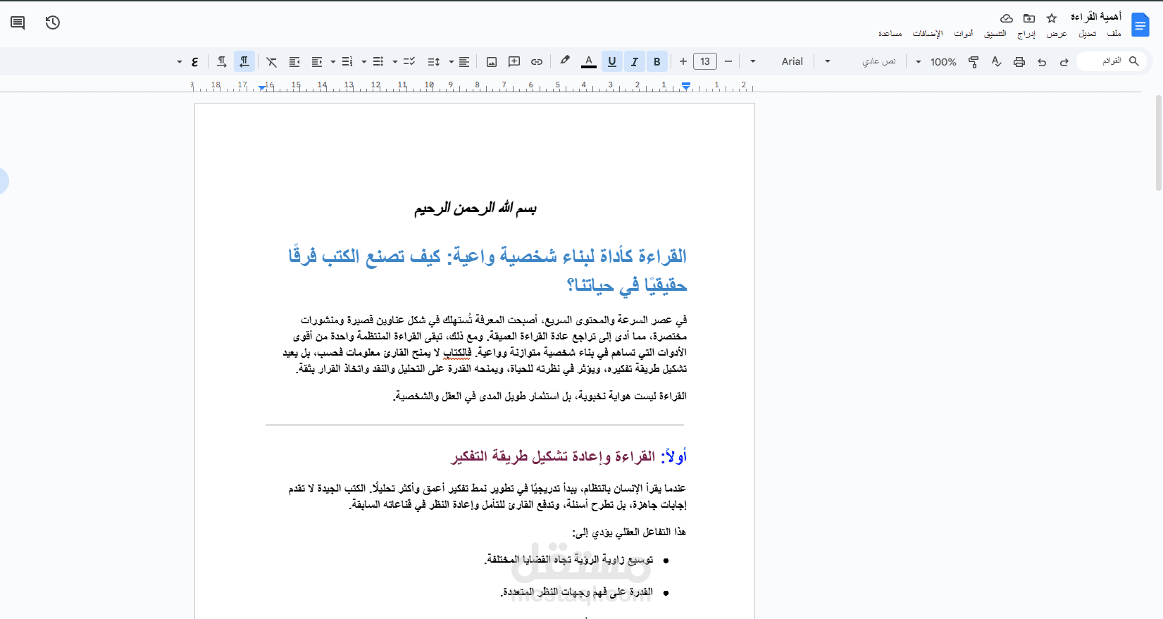Add a comment with the comment-plus icon
Image resolution: width=1163 pixels, height=619 pixels.
click(x=514, y=62)
